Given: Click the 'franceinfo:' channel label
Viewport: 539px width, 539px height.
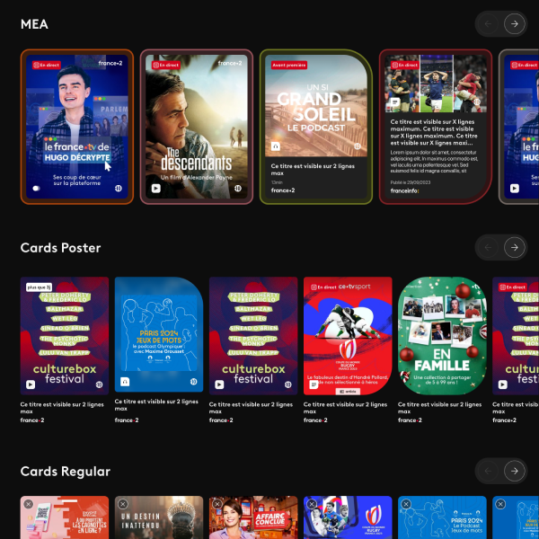Looking at the screenshot, I should (x=404, y=190).
